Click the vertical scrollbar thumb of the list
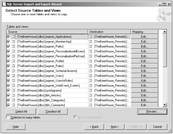 [x=165, y=50]
